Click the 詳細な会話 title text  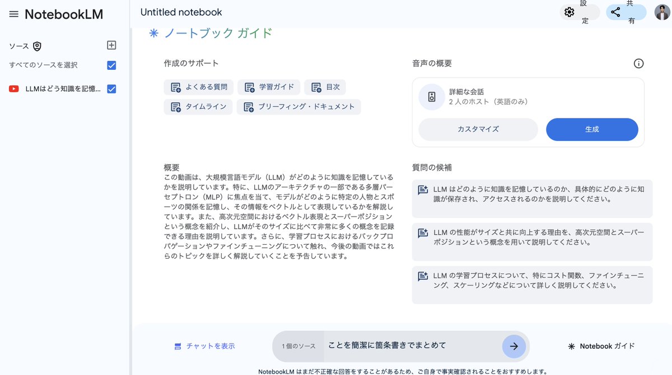466,92
